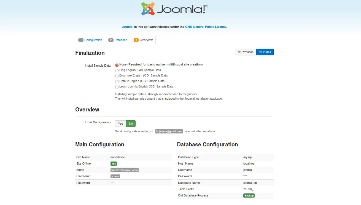Click the step 3 number badge
Viewport: 361px width, 205px height.
point(136,40)
